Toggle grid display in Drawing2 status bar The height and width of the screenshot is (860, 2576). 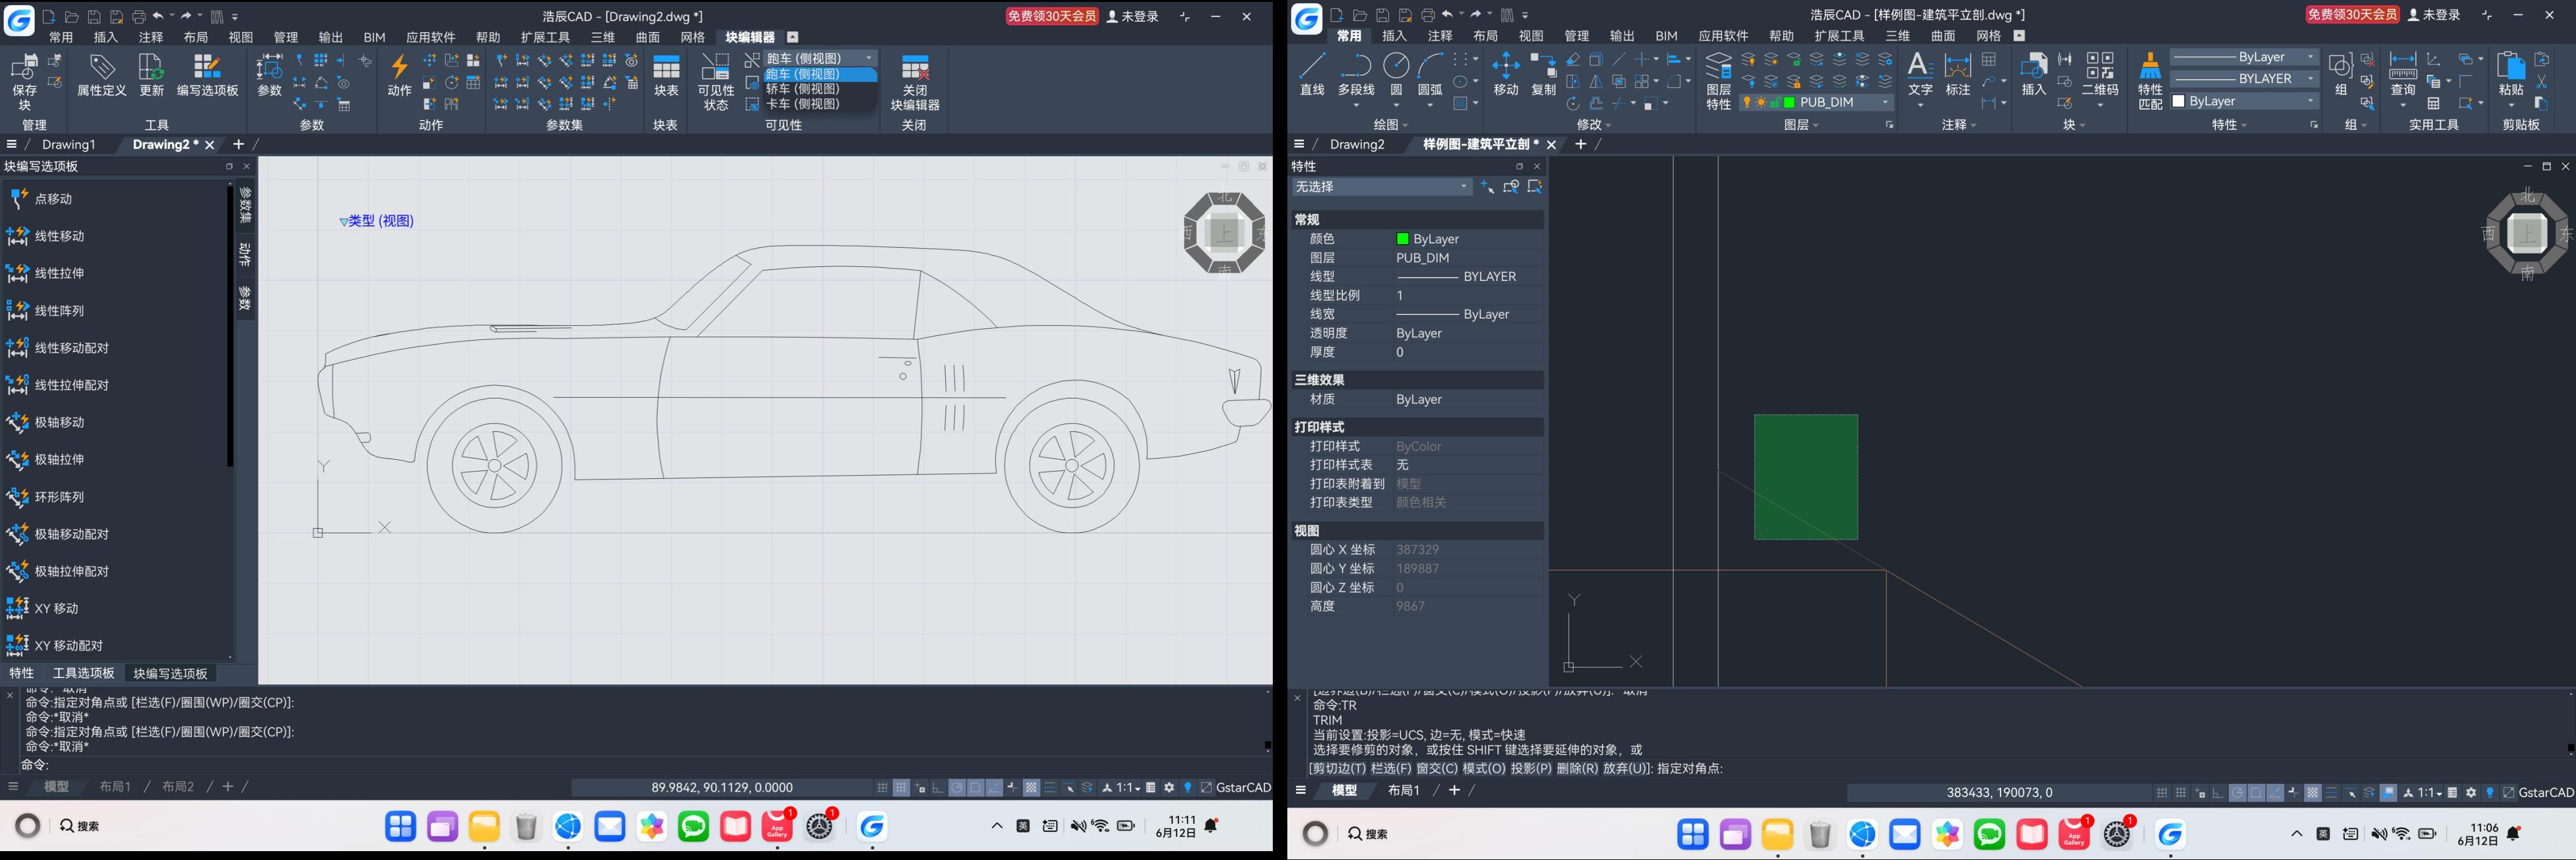tap(901, 788)
